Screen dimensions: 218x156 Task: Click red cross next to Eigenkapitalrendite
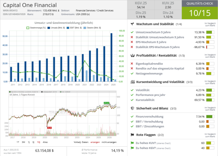pos(132,64)
